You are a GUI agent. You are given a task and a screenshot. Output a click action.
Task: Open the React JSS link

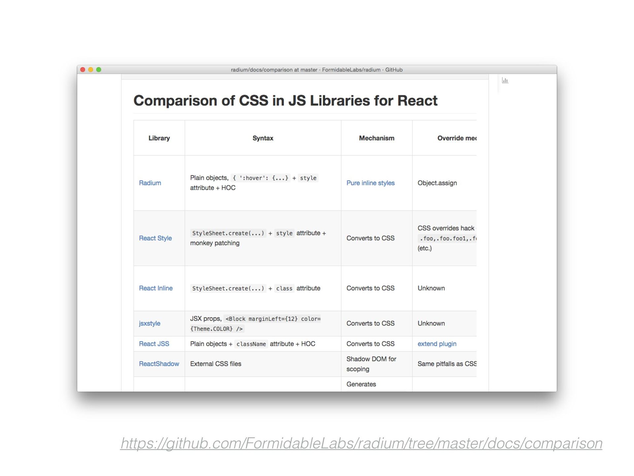tap(154, 344)
